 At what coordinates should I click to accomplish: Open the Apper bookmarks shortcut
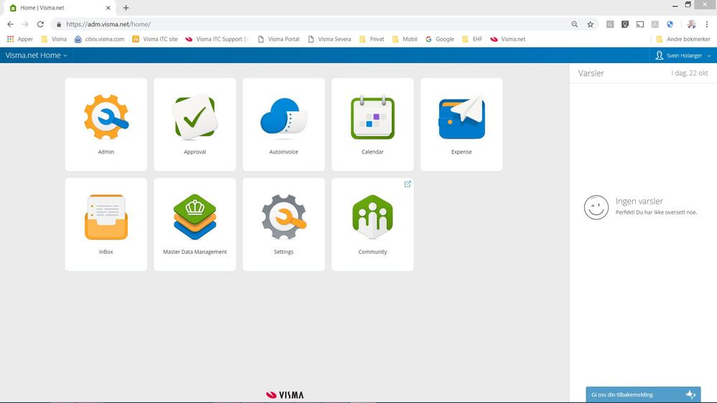19,39
